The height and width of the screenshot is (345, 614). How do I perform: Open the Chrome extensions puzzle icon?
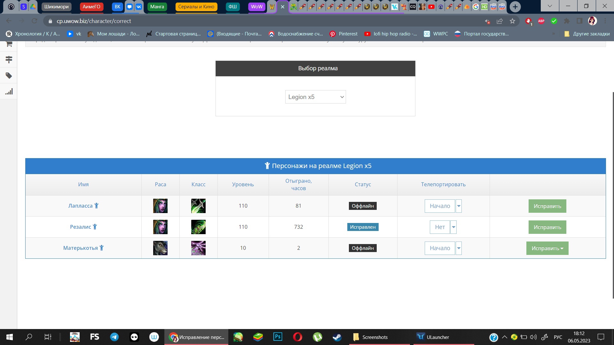click(x=567, y=21)
